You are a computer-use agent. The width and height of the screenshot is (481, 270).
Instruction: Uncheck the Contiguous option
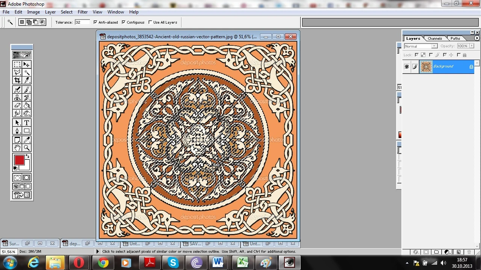[124, 22]
